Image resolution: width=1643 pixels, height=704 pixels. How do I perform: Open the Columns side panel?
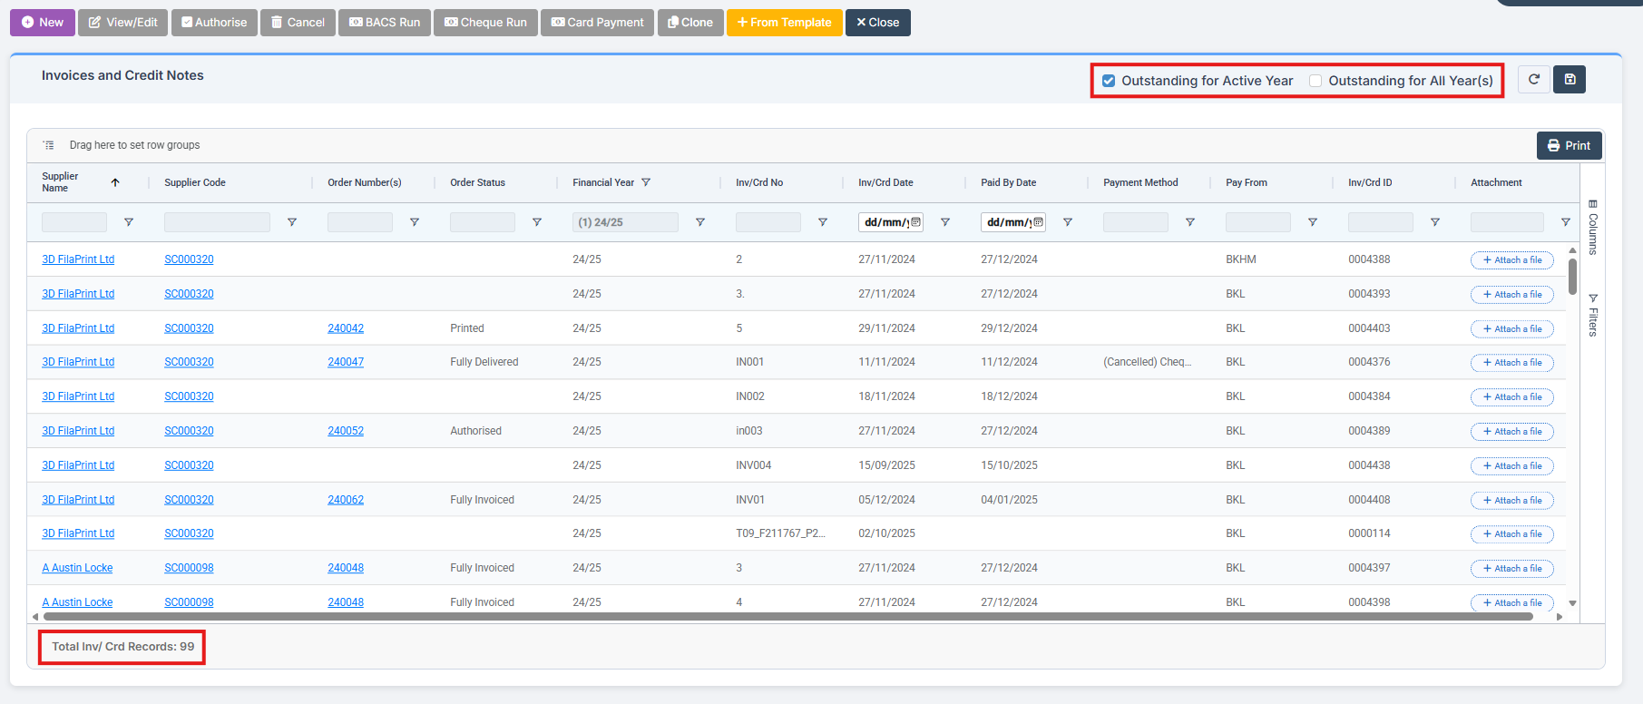coord(1593,228)
